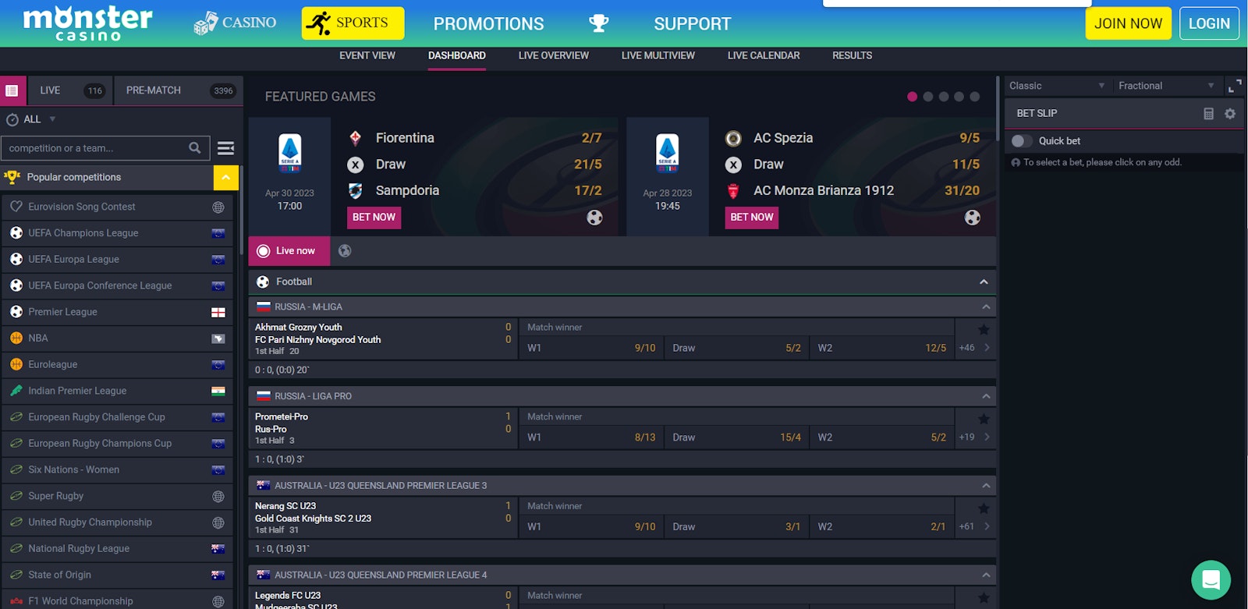The image size is (1248, 609).
Task: Click the bet slip calculator icon
Action: click(x=1208, y=114)
